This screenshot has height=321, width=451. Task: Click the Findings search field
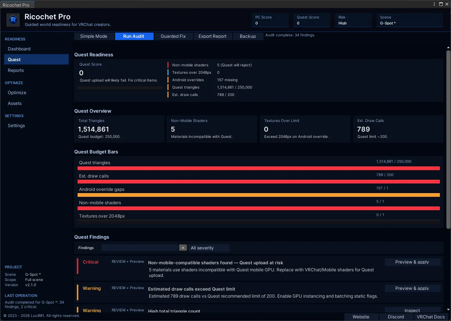pyautogui.click(x=140, y=248)
